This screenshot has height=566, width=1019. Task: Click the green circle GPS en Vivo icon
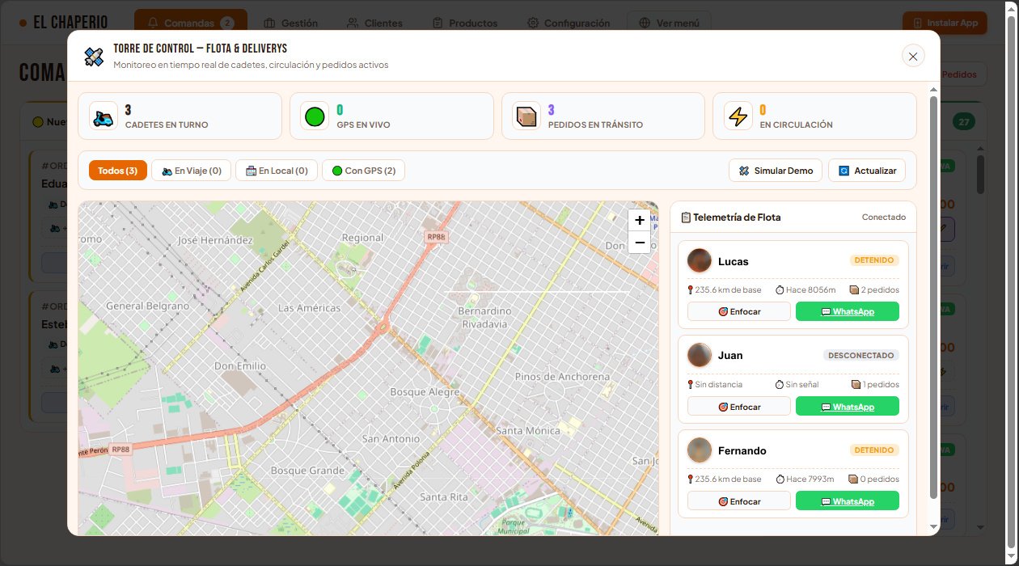click(315, 117)
